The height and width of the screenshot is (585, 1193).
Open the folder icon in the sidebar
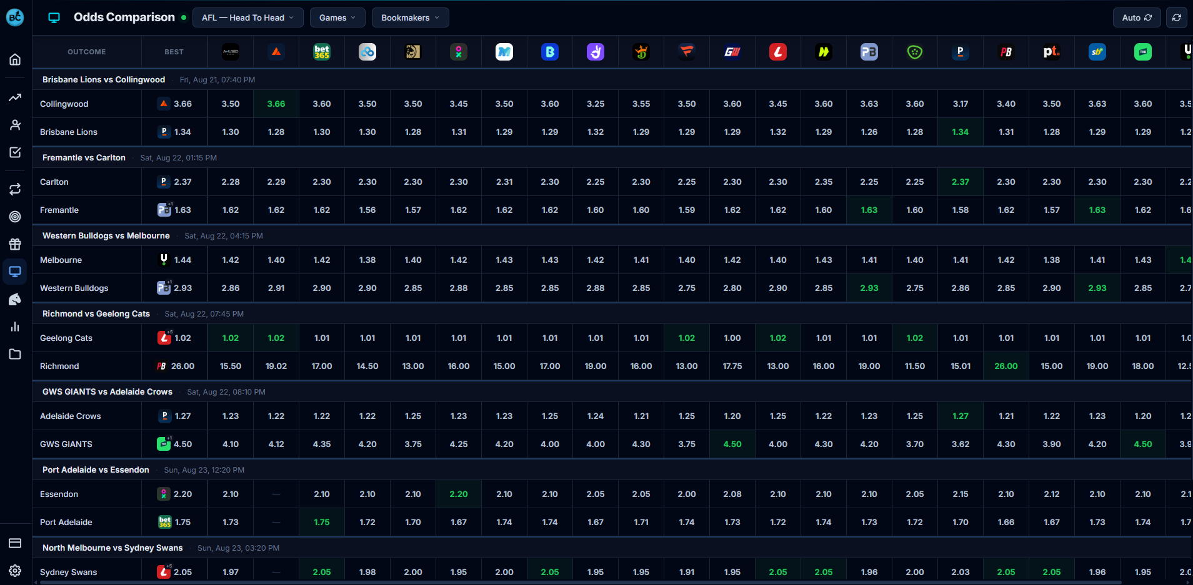[15, 354]
